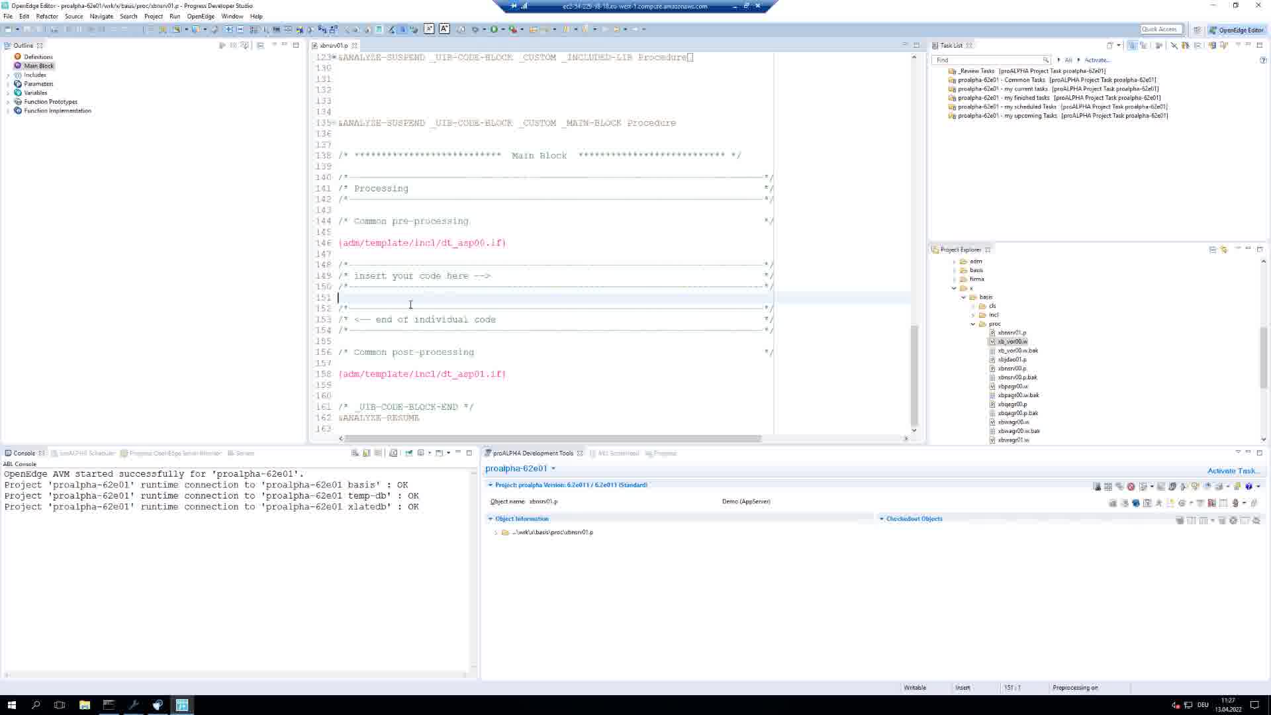The image size is (1271, 715).
Task: Select xbpagr00.w in Project Explorer
Action: 1013,387
